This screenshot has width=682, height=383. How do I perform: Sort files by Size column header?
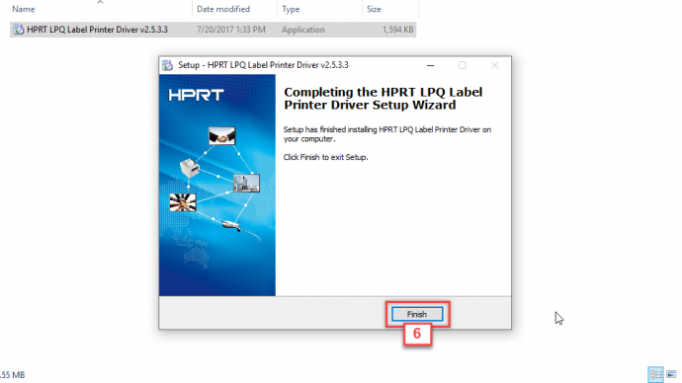coord(374,9)
